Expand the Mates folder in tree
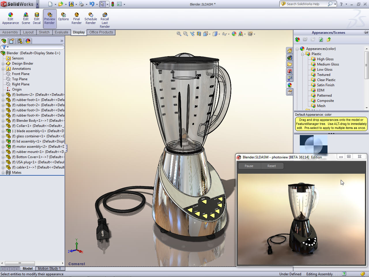This screenshot has width=369, height=277. (3, 173)
